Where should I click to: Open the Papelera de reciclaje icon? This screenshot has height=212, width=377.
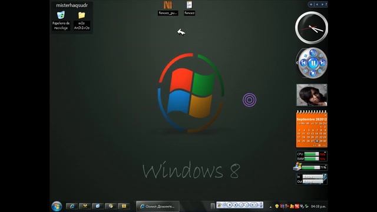click(61, 21)
